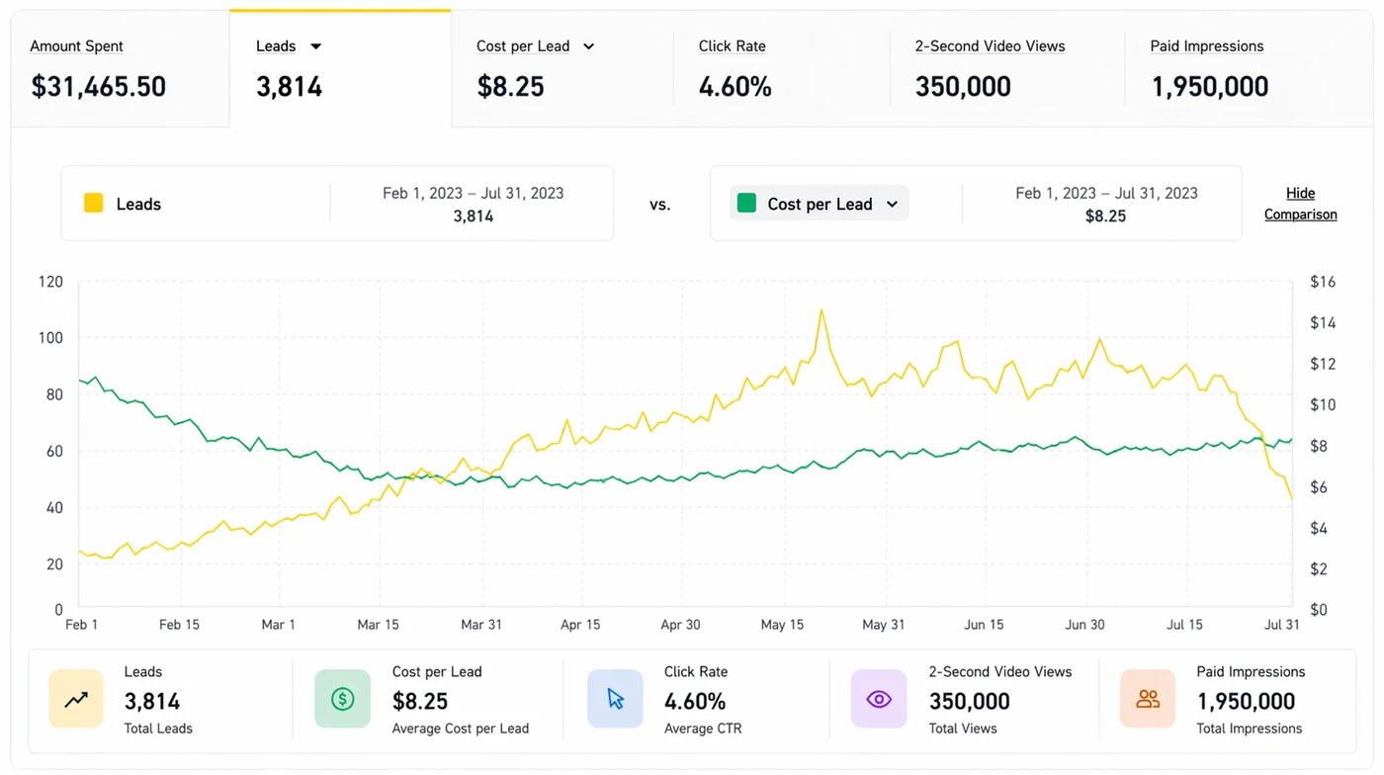Click the Average Cost per Lead caption
The width and height of the screenshot is (1384, 775).
click(x=461, y=729)
